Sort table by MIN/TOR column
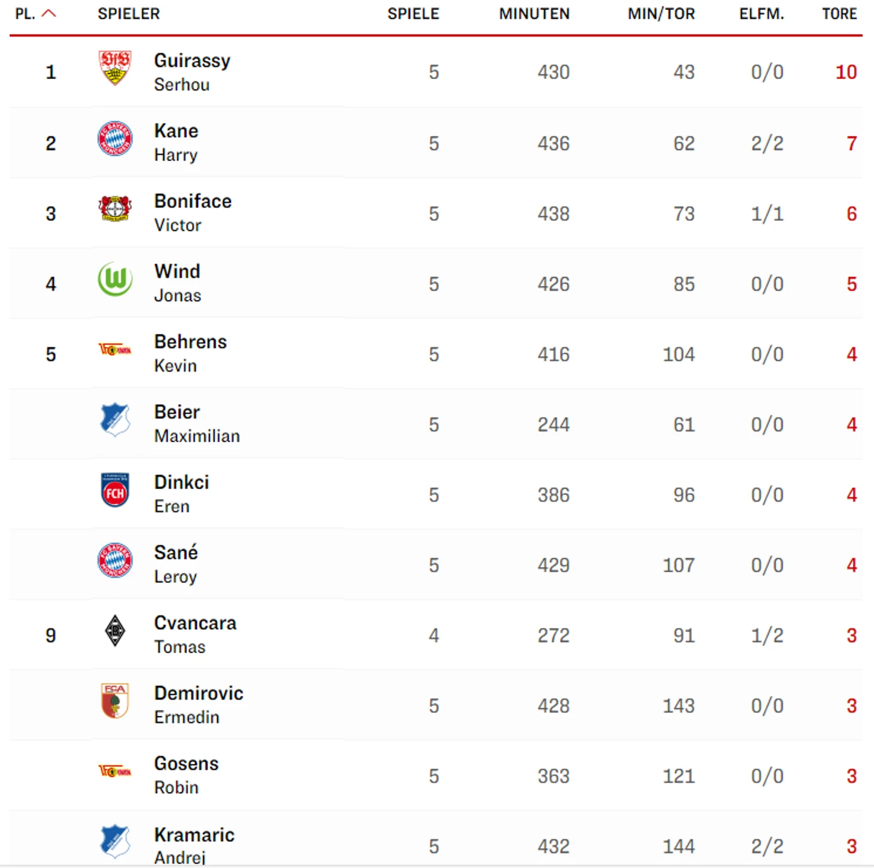This screenshot has height=868, width=874. pos(661,14)
